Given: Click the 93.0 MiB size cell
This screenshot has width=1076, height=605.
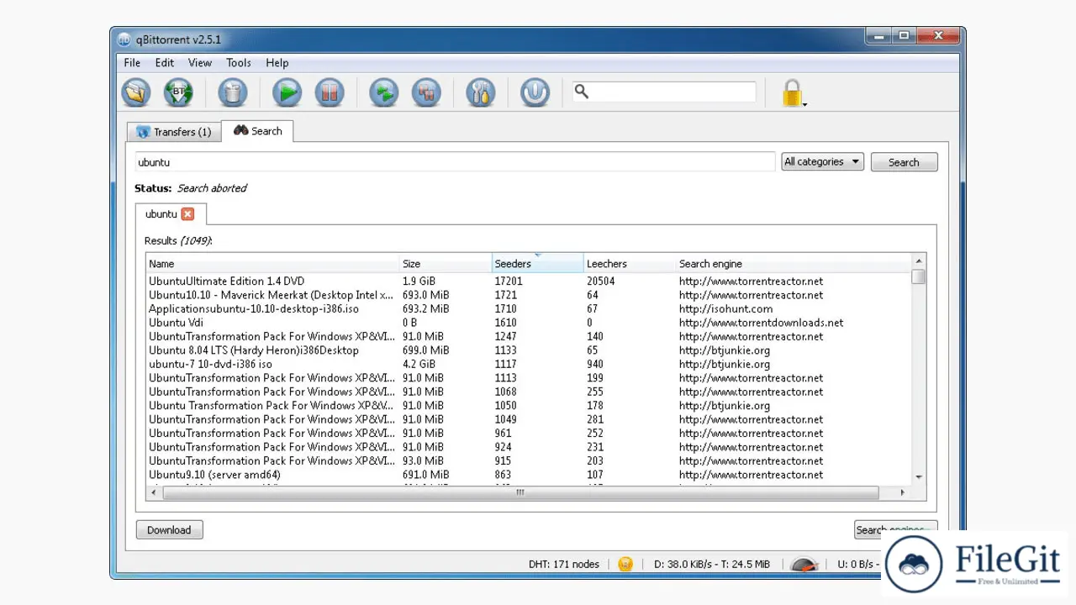Looking at the screenshot, I should (x=423, y=460).
